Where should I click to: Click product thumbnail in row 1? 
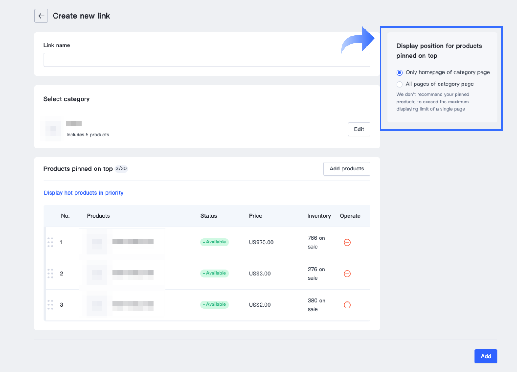[x=97, y=242]
